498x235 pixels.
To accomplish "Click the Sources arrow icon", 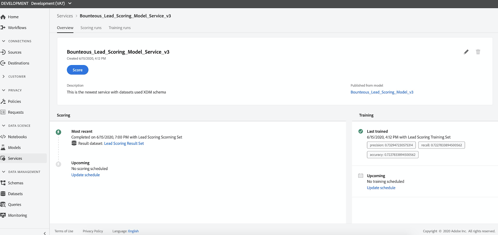I will click(3, 52).
